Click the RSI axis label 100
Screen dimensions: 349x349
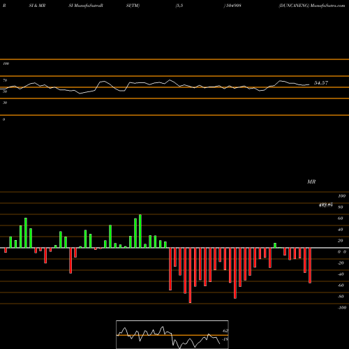(x=6, y=64)
